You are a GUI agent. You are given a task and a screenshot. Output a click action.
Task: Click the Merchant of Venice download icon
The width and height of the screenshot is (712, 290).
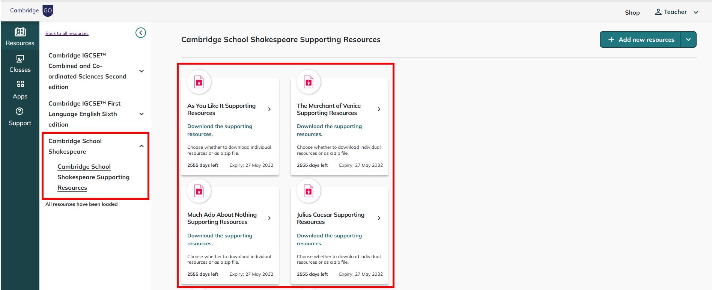click(x=309, y=82)
